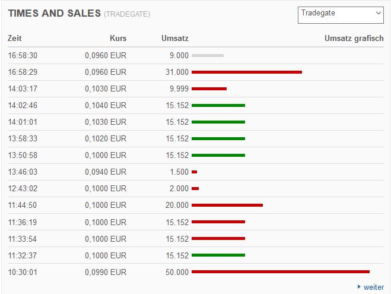Click the gray volume bar at 16:58:30
Screen dimensions: 391x294
click(208, 55)
